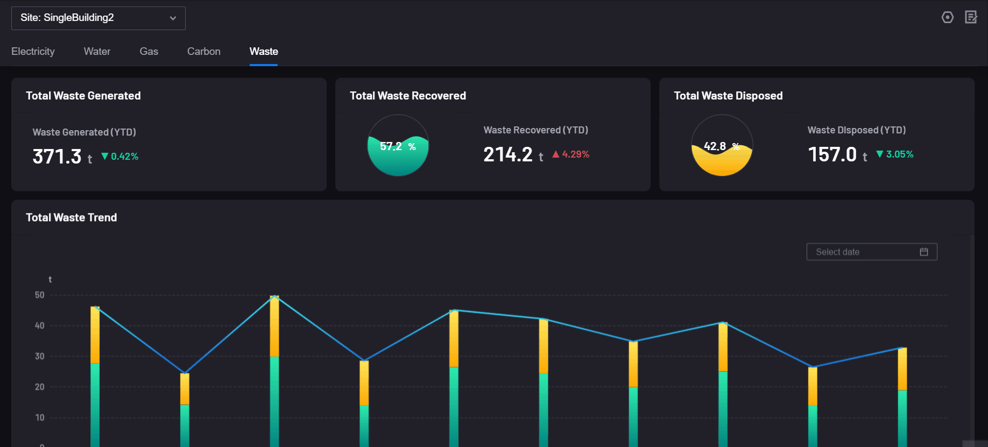Click the green down arrow beside 3.05%

[x=879, y=154]
